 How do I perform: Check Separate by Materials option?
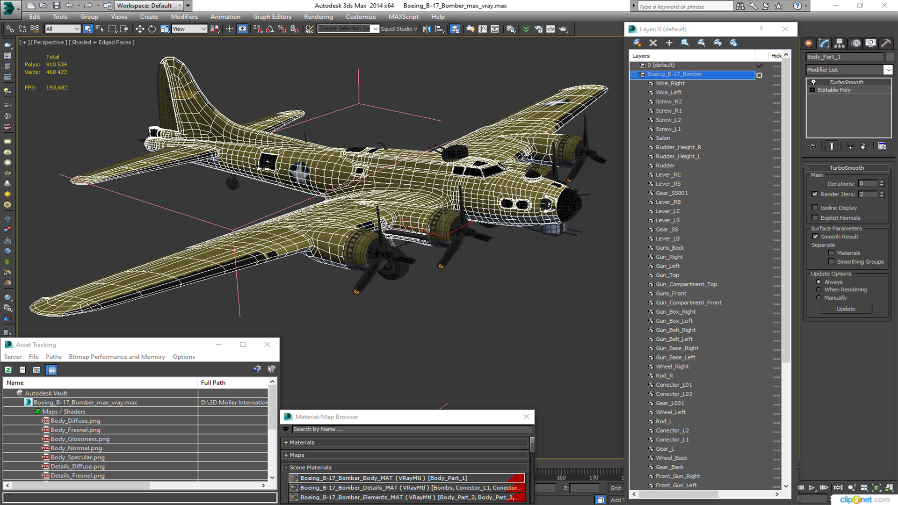[x=831, y=253]
